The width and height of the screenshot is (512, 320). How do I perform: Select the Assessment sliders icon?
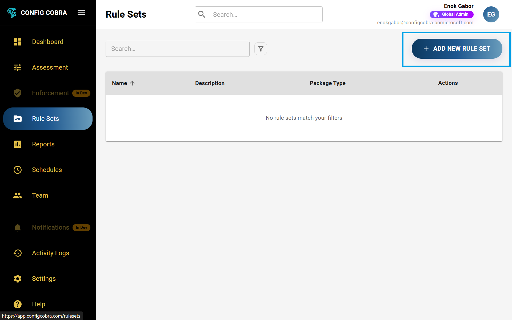(x=17, y=67)
